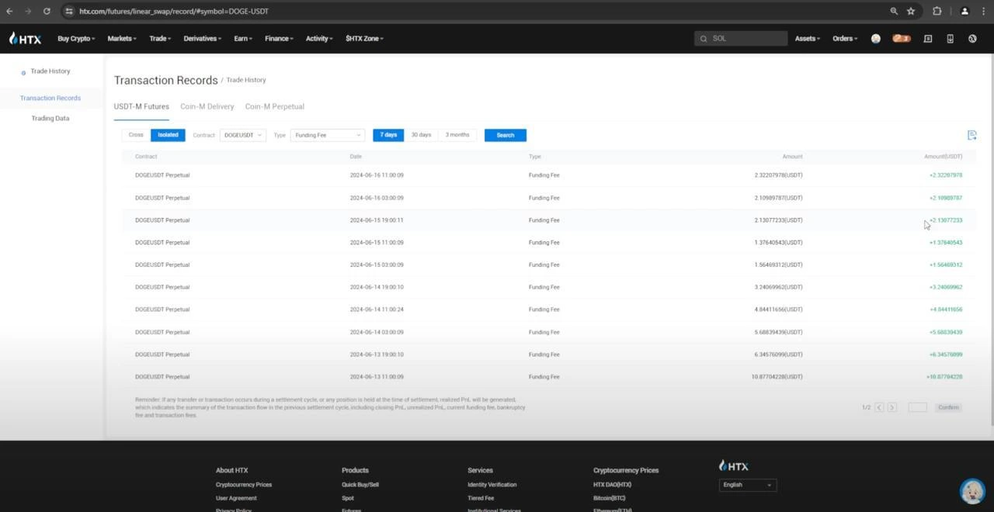Click the search magnifier in SOL search box
994x512 pixels.
click(x=704, y=38)
